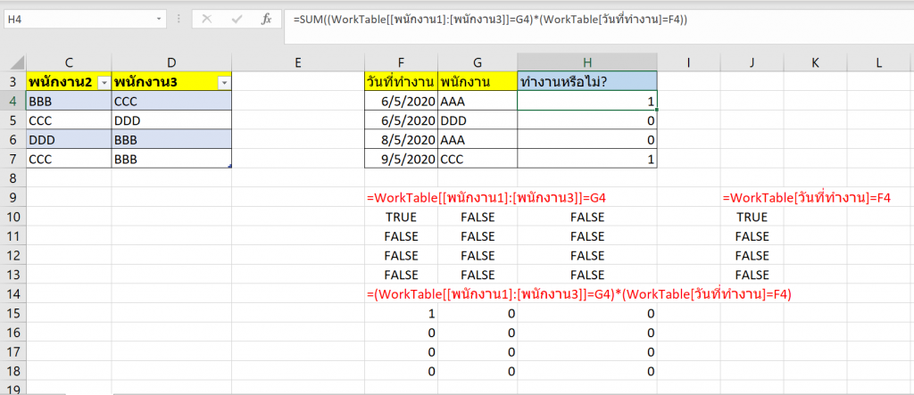Click red formula text in cell J9
Viewport: 914px width, 395px height.
806,198
